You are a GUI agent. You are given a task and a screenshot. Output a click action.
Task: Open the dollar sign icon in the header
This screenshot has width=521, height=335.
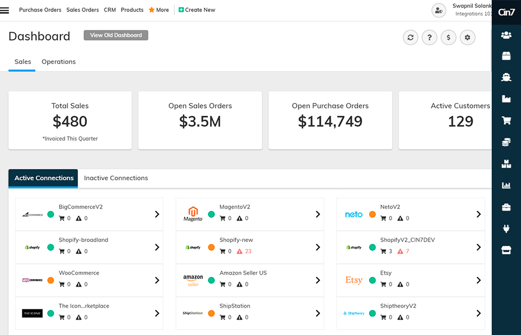click(x=448, y=37)
